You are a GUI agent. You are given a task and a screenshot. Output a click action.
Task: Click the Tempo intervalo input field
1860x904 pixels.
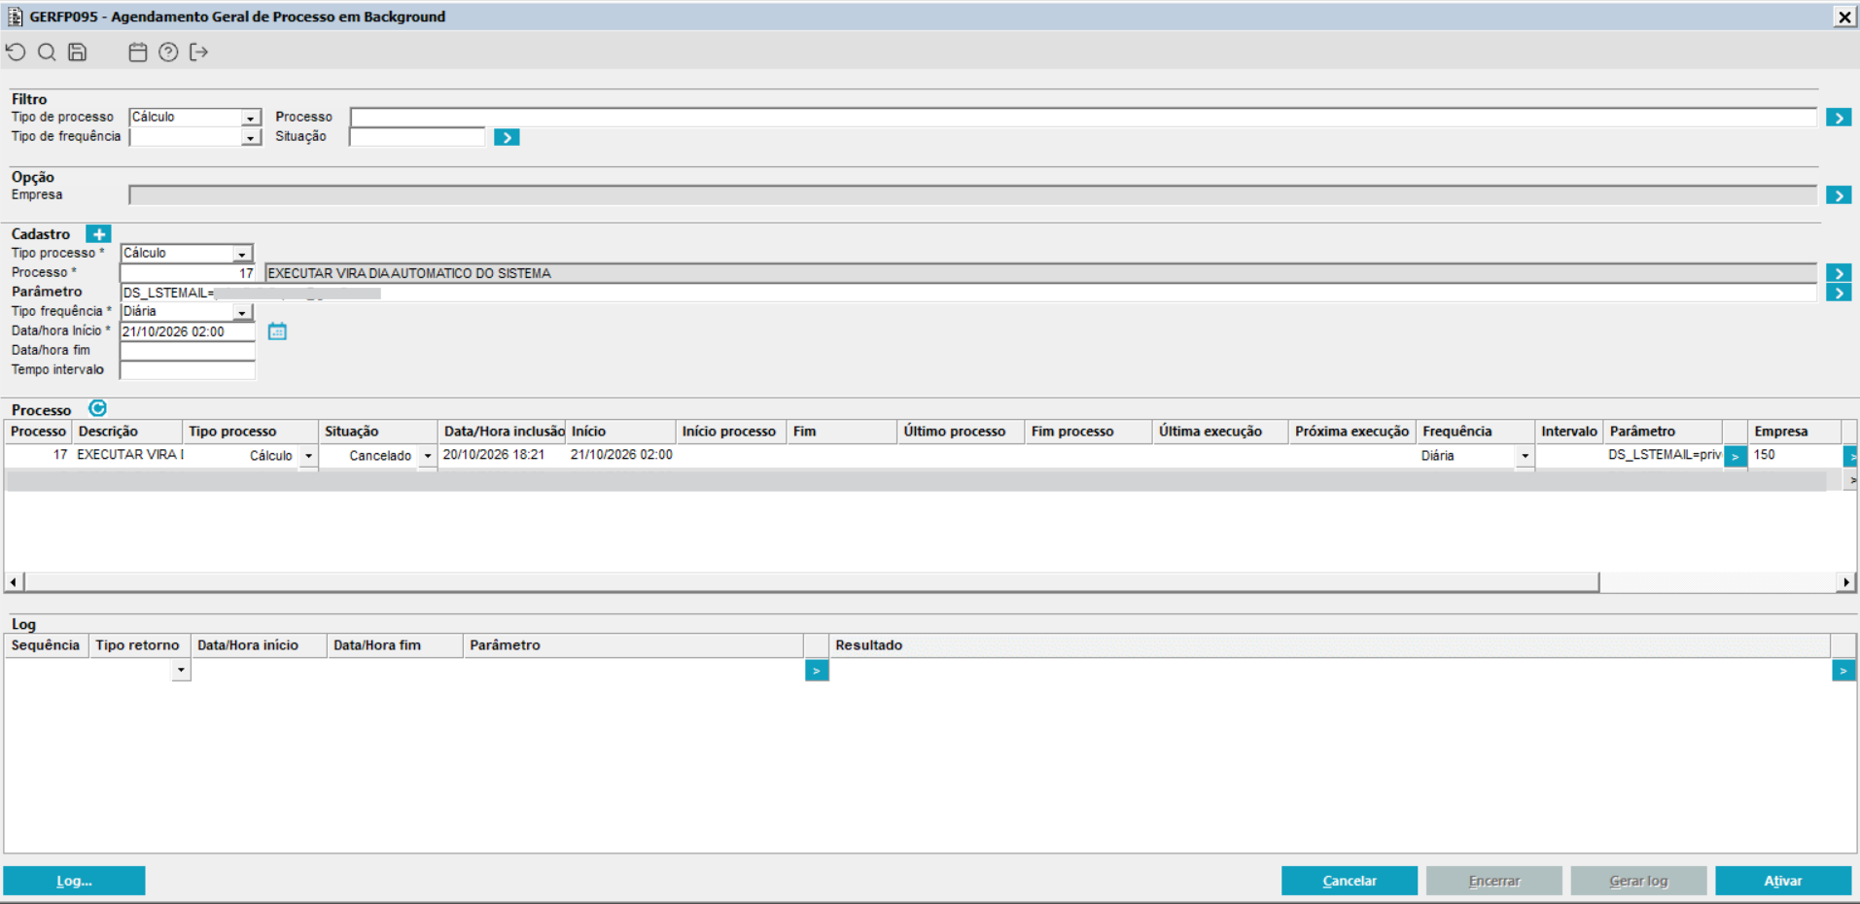click(188, 370)
